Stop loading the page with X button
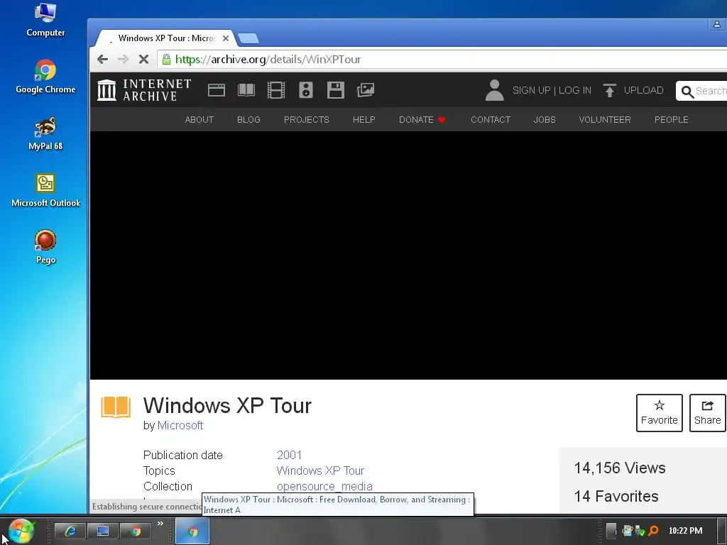727x545 pixels. click(x=143, y=60)
